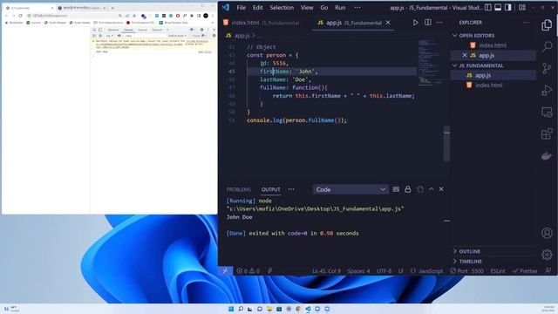Change end of line via LF
The image size is (558, 314).
[x=401, y=271]
